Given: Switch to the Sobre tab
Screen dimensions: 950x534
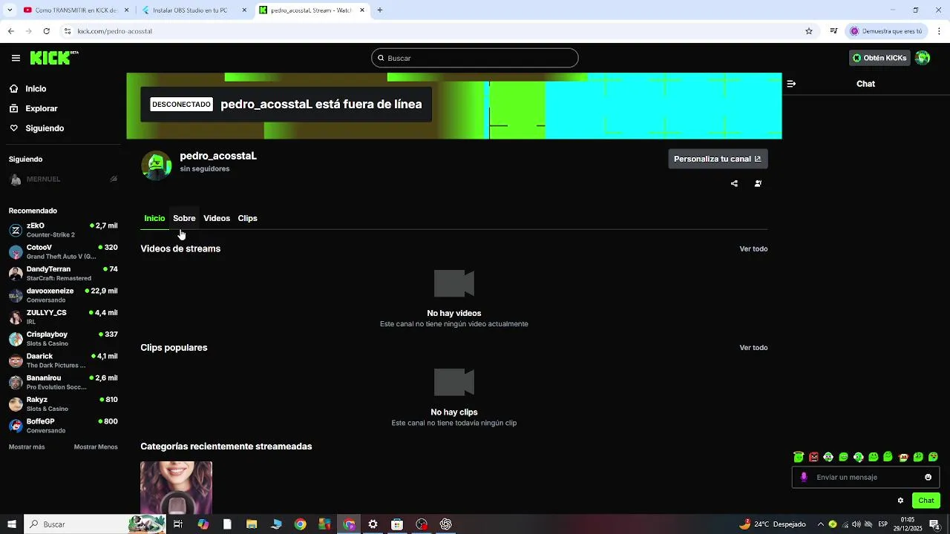Looking at the screenshot, I should click(184, 218).
